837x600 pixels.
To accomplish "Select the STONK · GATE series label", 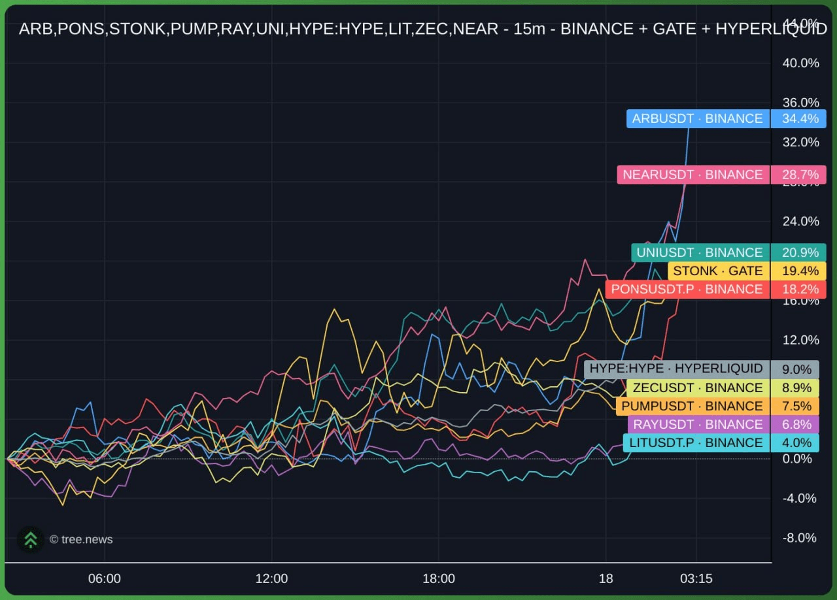I will point(718,271).
